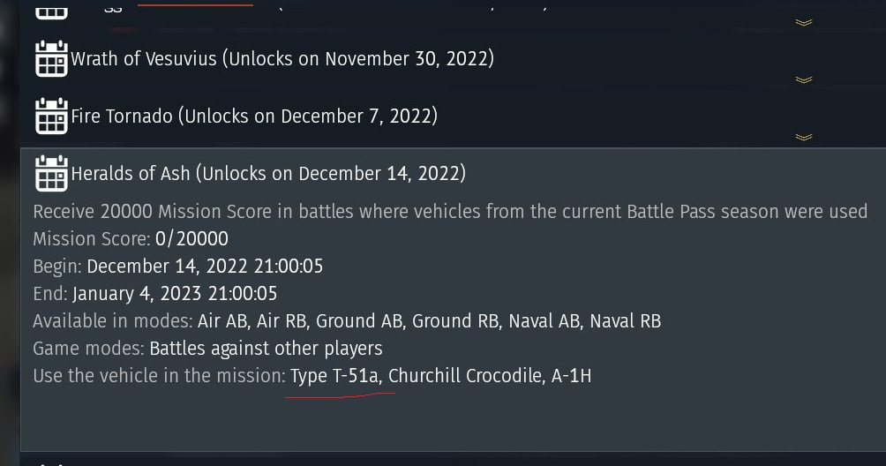
Task: Click the calendar icon beside Wrath of Vesuvius
Action: pos(51,59)
